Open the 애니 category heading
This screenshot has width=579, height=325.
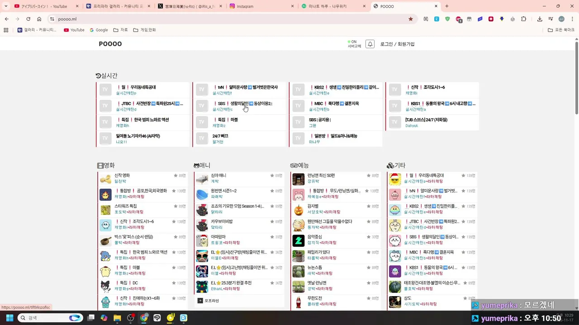[x=202, y=166]
